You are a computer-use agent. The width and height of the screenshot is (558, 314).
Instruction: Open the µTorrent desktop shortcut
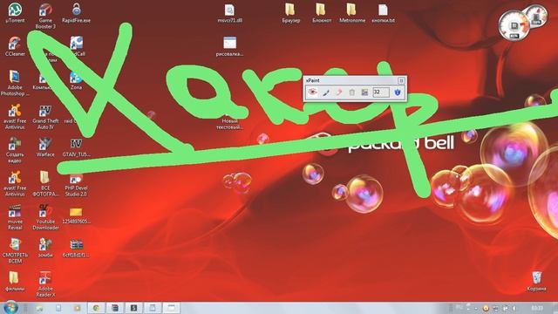click(x=15, y=13)
